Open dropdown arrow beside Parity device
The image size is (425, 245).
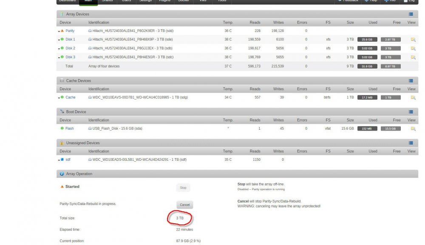(59, 31)
